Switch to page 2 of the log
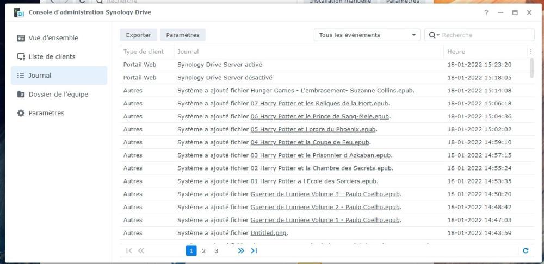This screenshot has height=264, width=544. point(203,251)
